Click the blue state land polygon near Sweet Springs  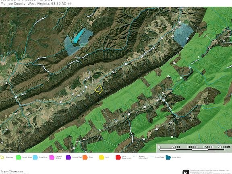pyautogui.click(x=184, y=35)
